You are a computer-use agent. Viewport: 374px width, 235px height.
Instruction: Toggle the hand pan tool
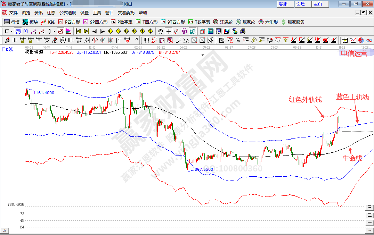[161, 31]
